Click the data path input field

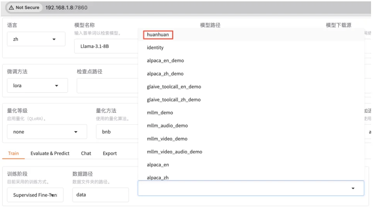point(100,195)
